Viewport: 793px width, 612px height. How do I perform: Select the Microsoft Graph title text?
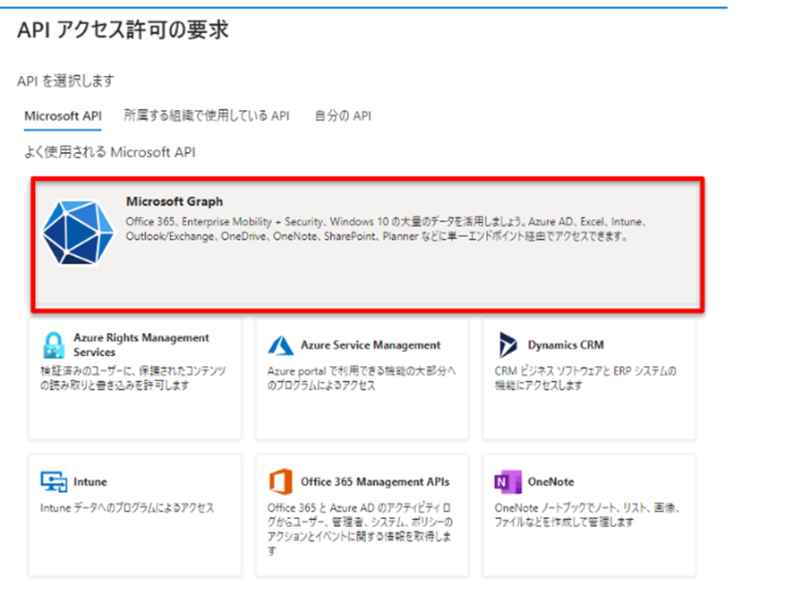tap(175, 201)
